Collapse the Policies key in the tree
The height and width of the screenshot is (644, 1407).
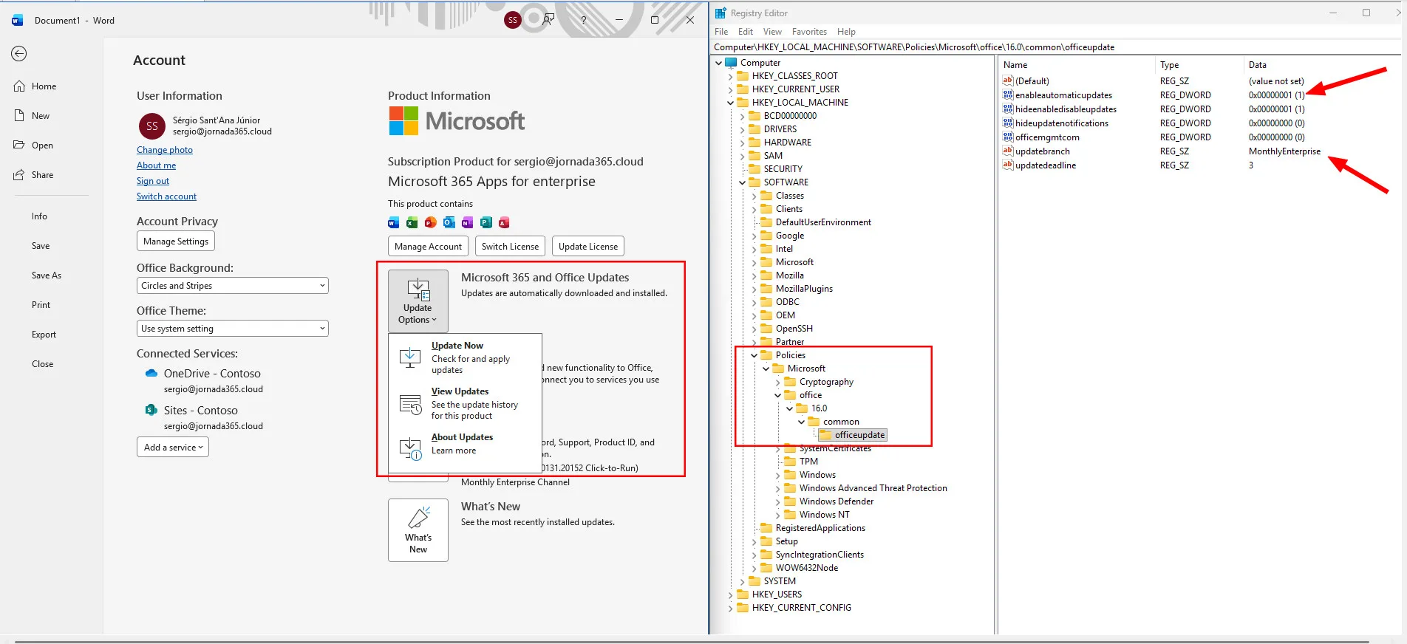click(x=754, y=355)
